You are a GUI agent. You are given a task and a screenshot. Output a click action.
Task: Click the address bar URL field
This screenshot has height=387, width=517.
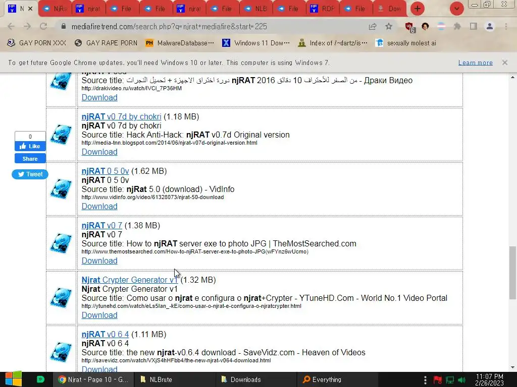tap(211, 26)
